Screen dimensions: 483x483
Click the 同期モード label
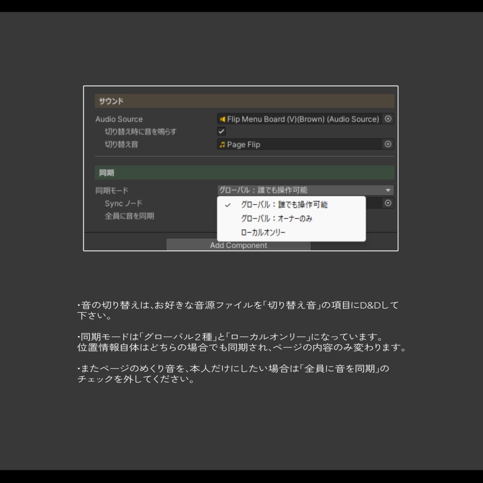pos(112,191)
